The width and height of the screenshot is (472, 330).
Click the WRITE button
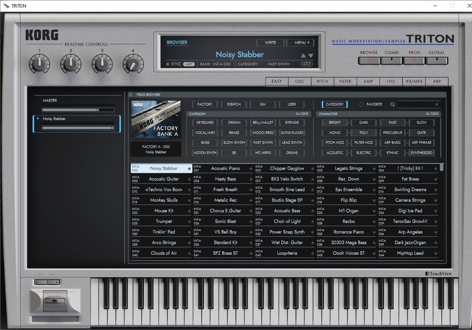pyautogui.click(x=271, y=43)
